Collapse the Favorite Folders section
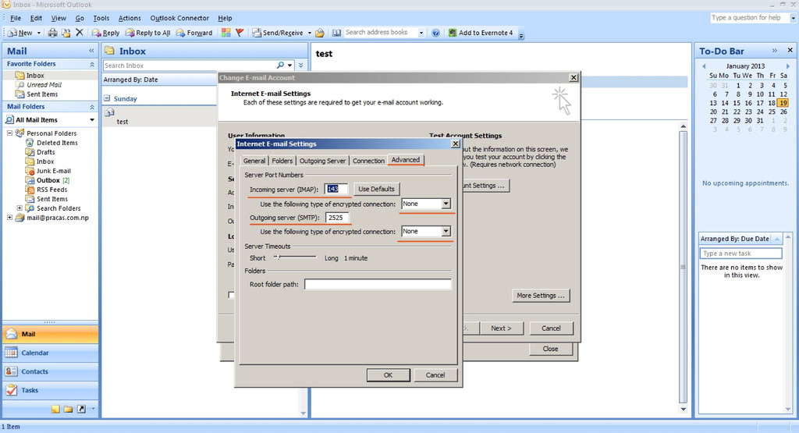 click(92, 64)
